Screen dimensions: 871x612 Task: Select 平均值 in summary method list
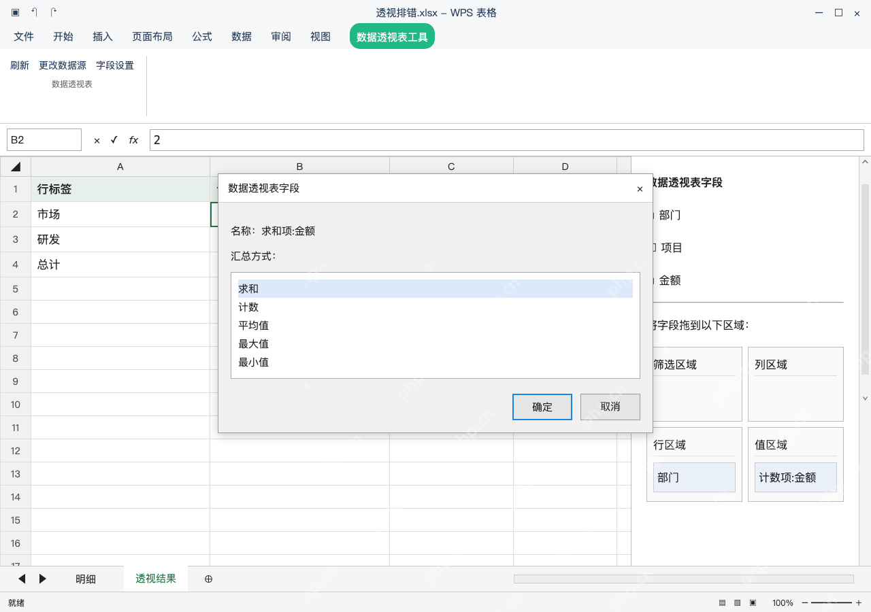(x=435, y=326)
